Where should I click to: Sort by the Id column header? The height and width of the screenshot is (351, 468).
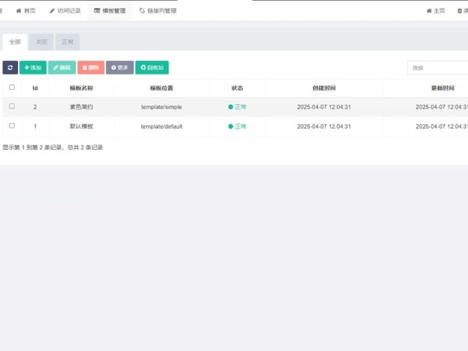coord(35,88)
